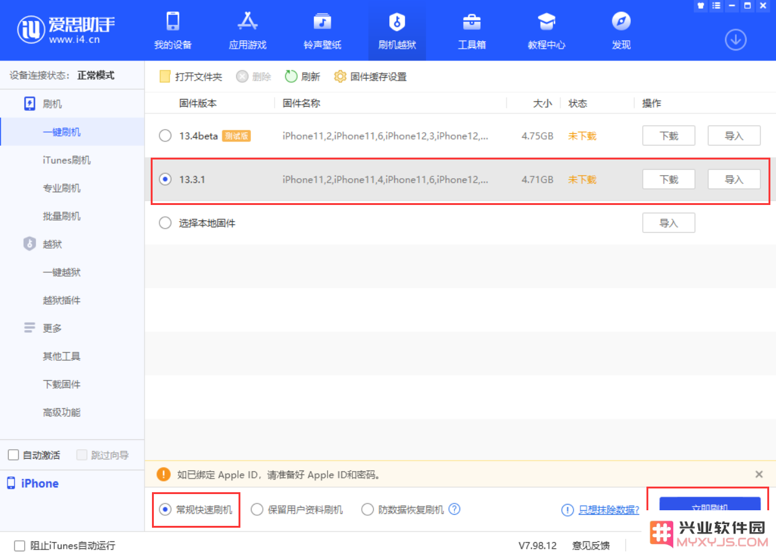Click the 4.71GB size value
776x557 pixels.
537,179
